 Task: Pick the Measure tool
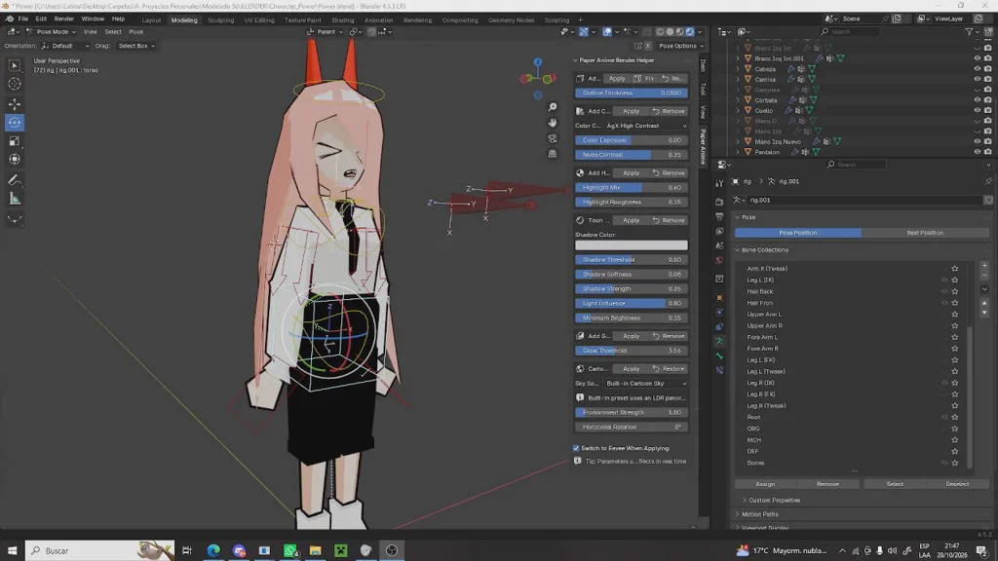click(x=15, y=199)
